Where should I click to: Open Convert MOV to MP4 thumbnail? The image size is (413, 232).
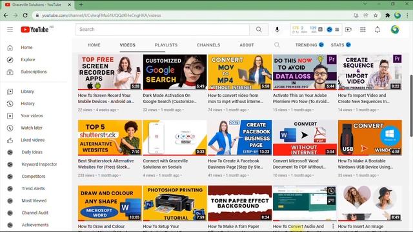pos(239,72)
